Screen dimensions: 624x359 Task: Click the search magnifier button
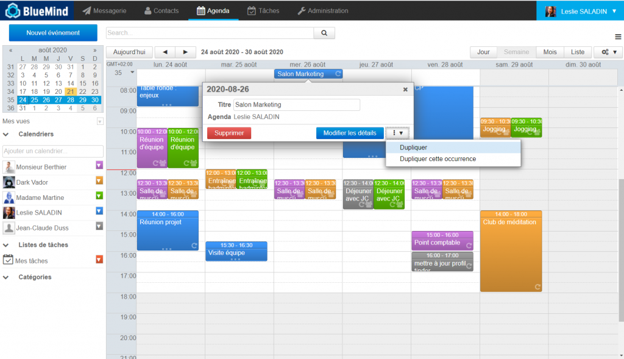point(324,33)
